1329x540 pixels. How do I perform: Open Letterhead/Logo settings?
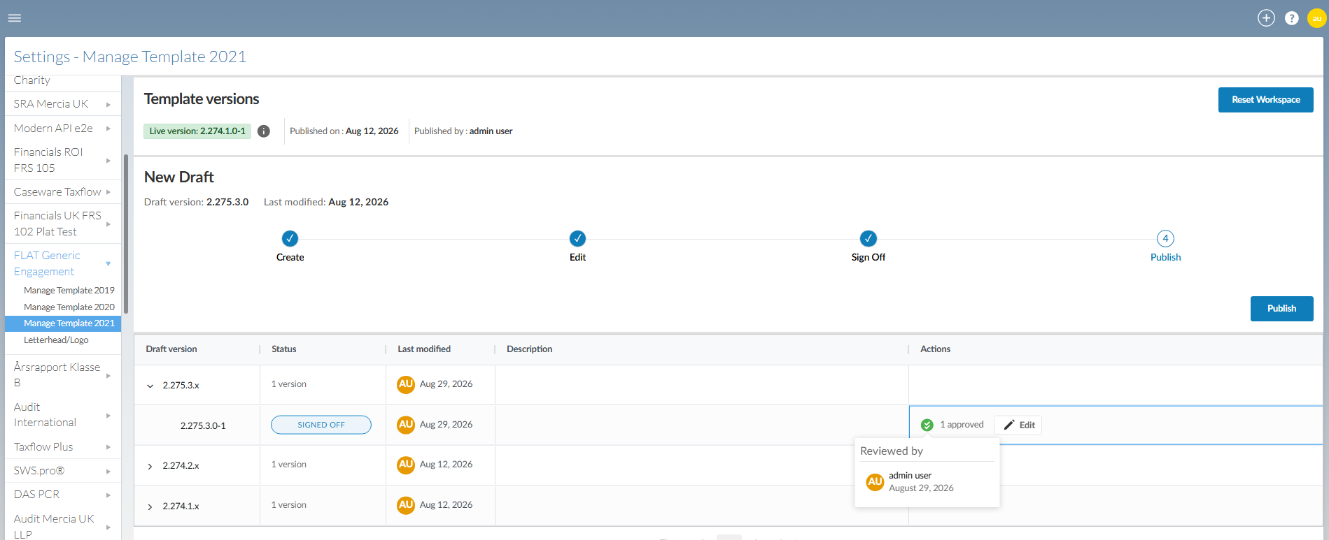click(x=56, y=340)
